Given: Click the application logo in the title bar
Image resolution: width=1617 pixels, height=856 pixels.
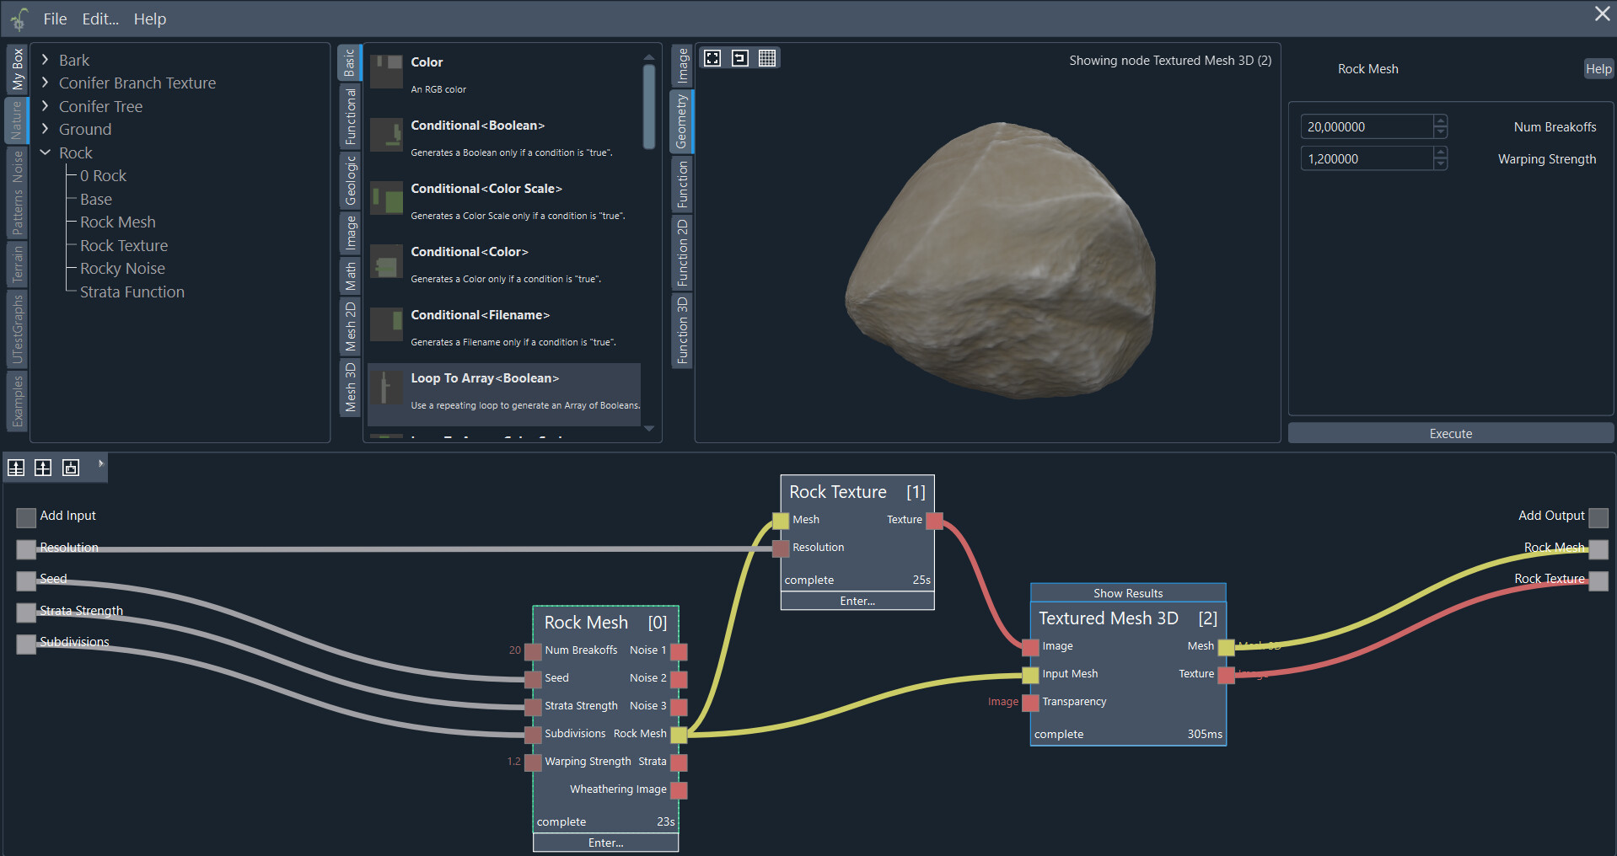Looking at the screenshot, I should 19,19.
